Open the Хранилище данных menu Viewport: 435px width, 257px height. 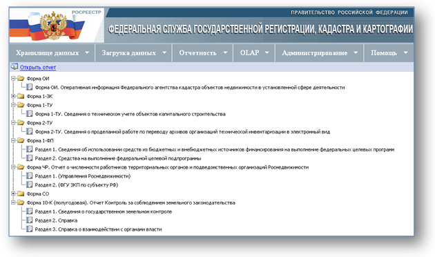[x=52, y=53]
